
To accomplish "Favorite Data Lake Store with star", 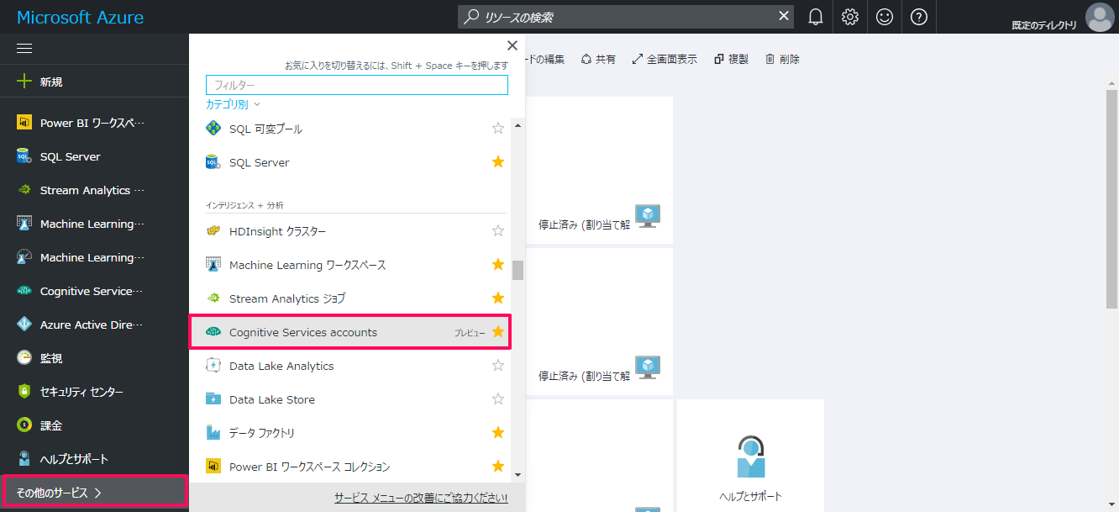I will coord(498,399).
